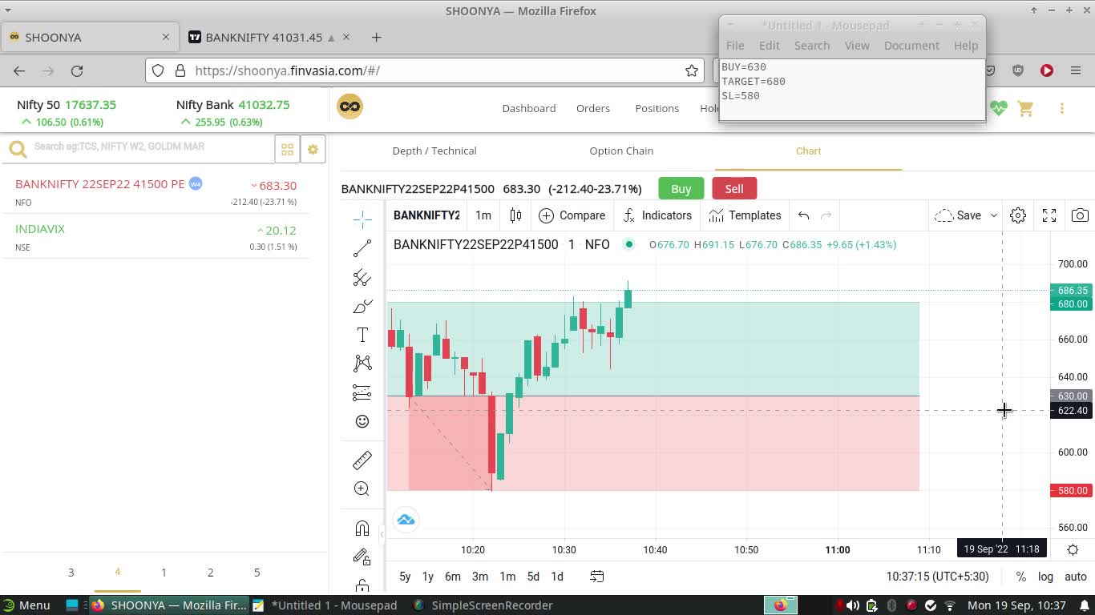Take a chart snapshot with camera
Screen dimensions: 1095x615
coord(1080,215)
